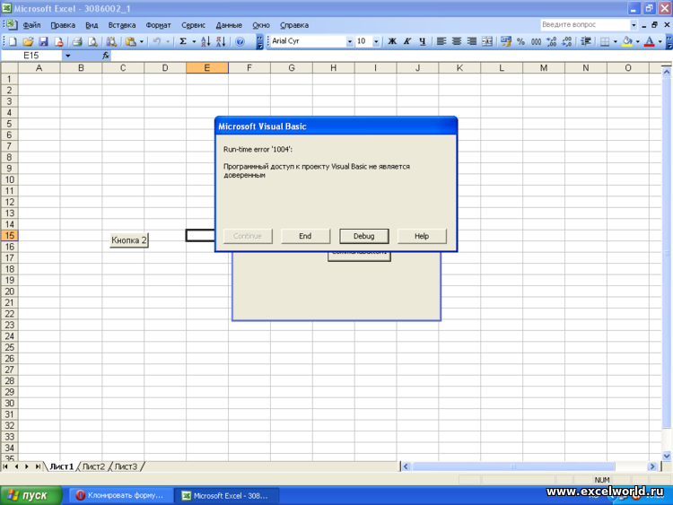673x505 pixels.
Task: Apply thousands separator 000 icon
Action: tap(536, 41)
